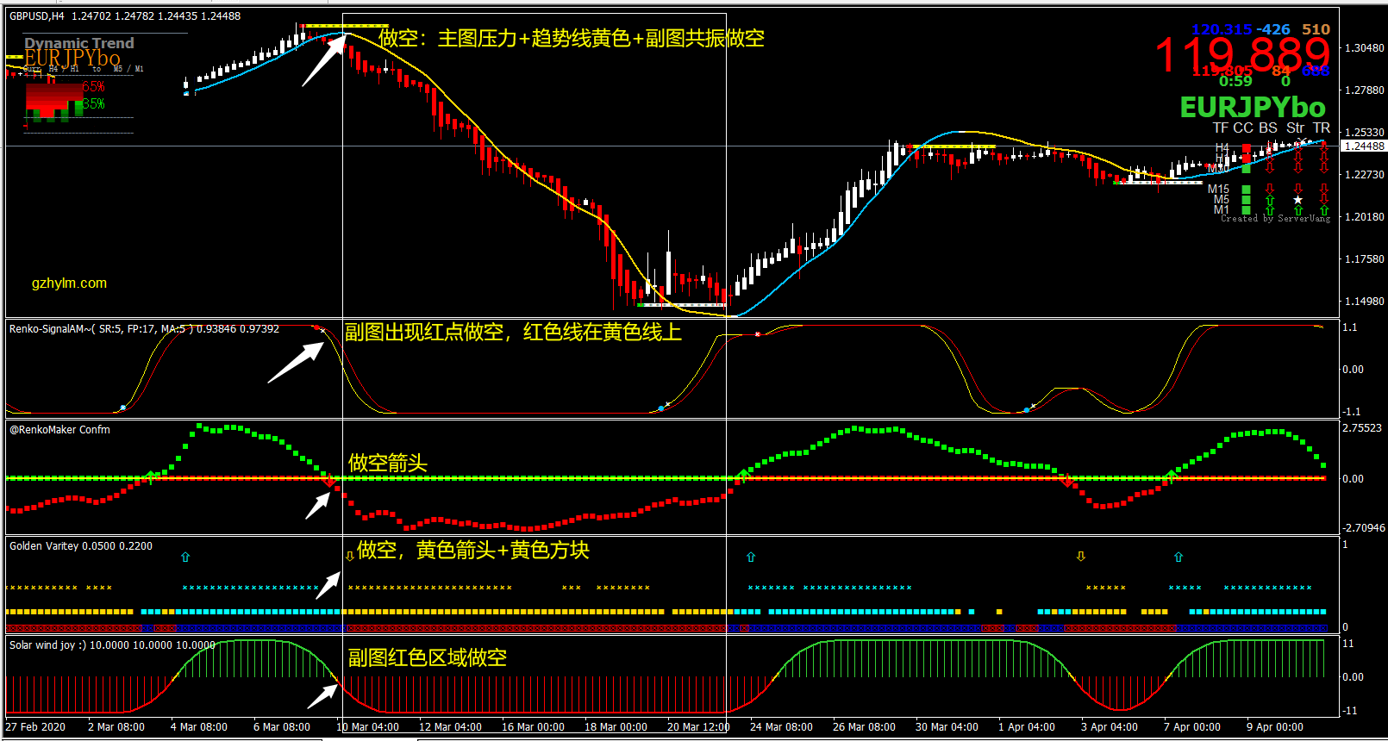Click the M1 row TR green up arrow
The image size is (1388, 741).
pyautogui.click(x=1324, y=210)
